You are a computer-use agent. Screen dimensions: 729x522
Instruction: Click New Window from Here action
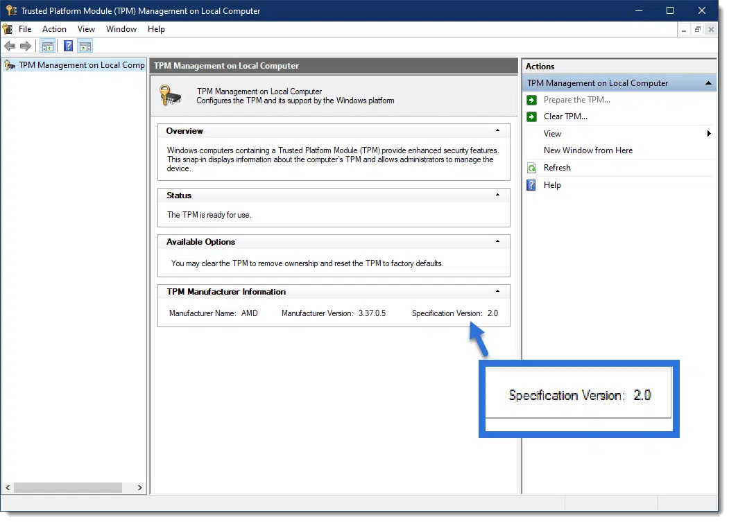[x=588, y=150]
